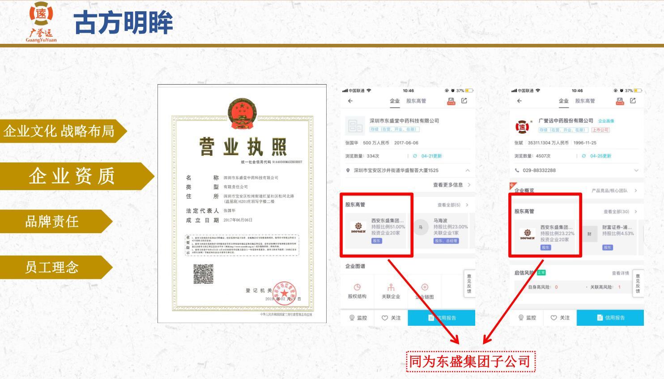Click phone icon before 029-88332288

[517, 170]
